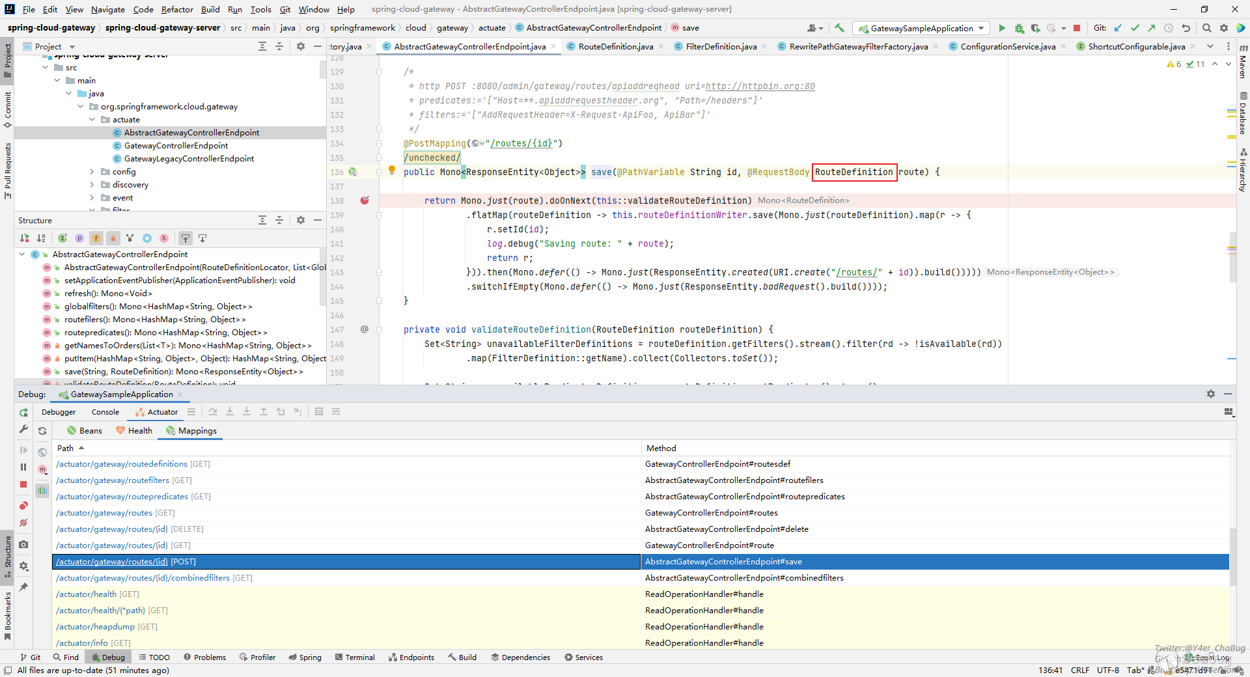Select GatewayLegacyControllerEndpoint in project tree
The image size is (1250, 677).
(x=189, y=159)
